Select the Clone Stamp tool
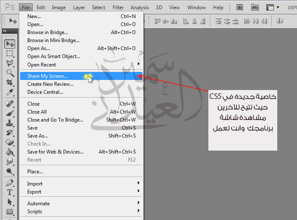The height and width of the screenshot is (220, 297). [10, 123]
